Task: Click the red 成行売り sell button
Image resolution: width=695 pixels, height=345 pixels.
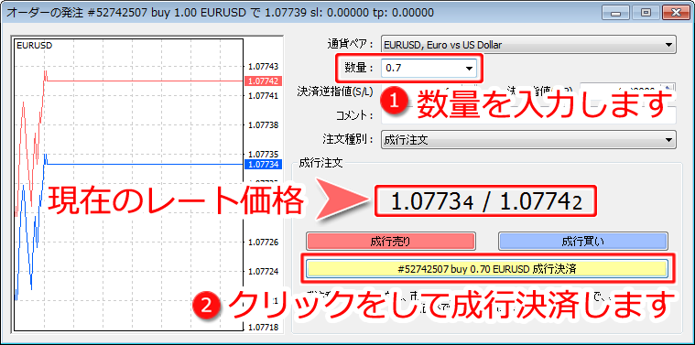Action: coord(390,242)
